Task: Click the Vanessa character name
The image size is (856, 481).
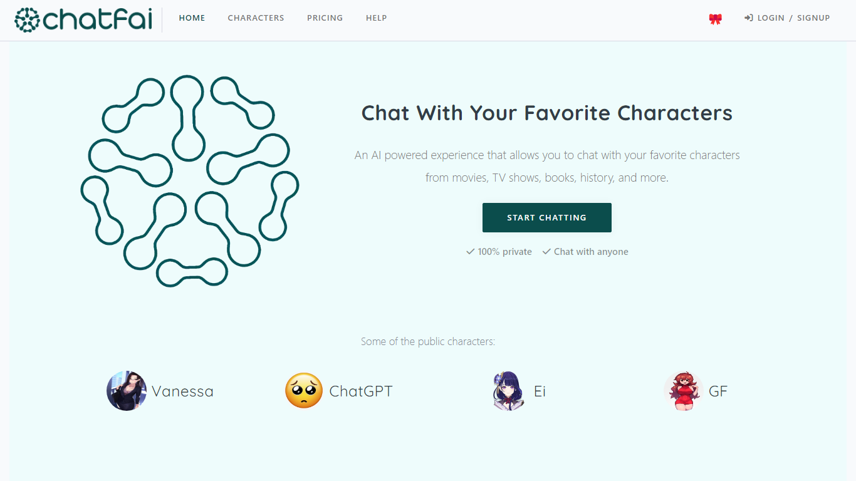Action: pyautogui.click(x=182, y=391)
